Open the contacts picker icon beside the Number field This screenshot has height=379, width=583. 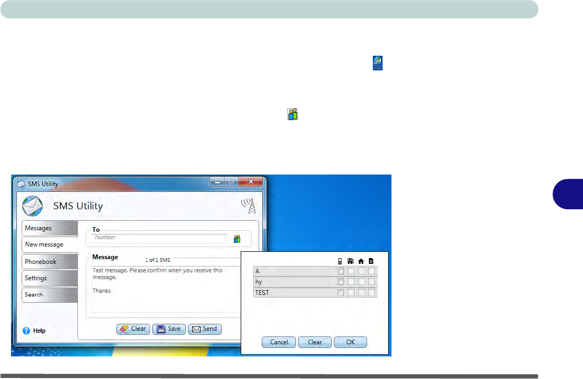(237, 239)
